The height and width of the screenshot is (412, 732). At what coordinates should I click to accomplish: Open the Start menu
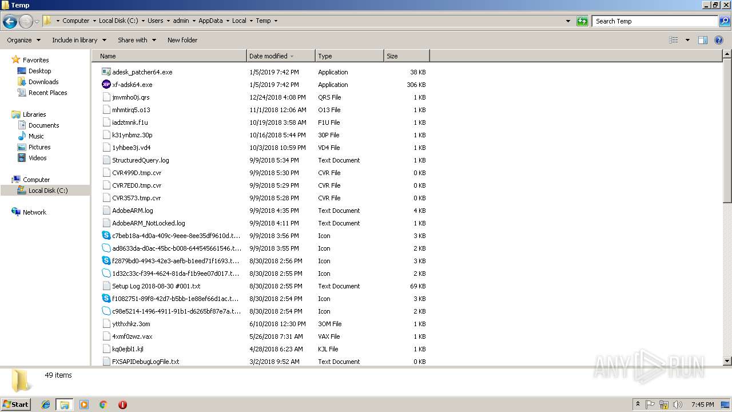[16, 404]
